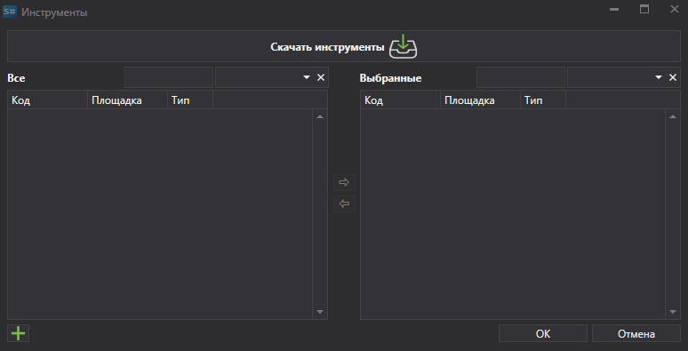Viewport: 688px width, 351px height.
Task: Maximize the Инструменты window
Action: pos(644,9)
